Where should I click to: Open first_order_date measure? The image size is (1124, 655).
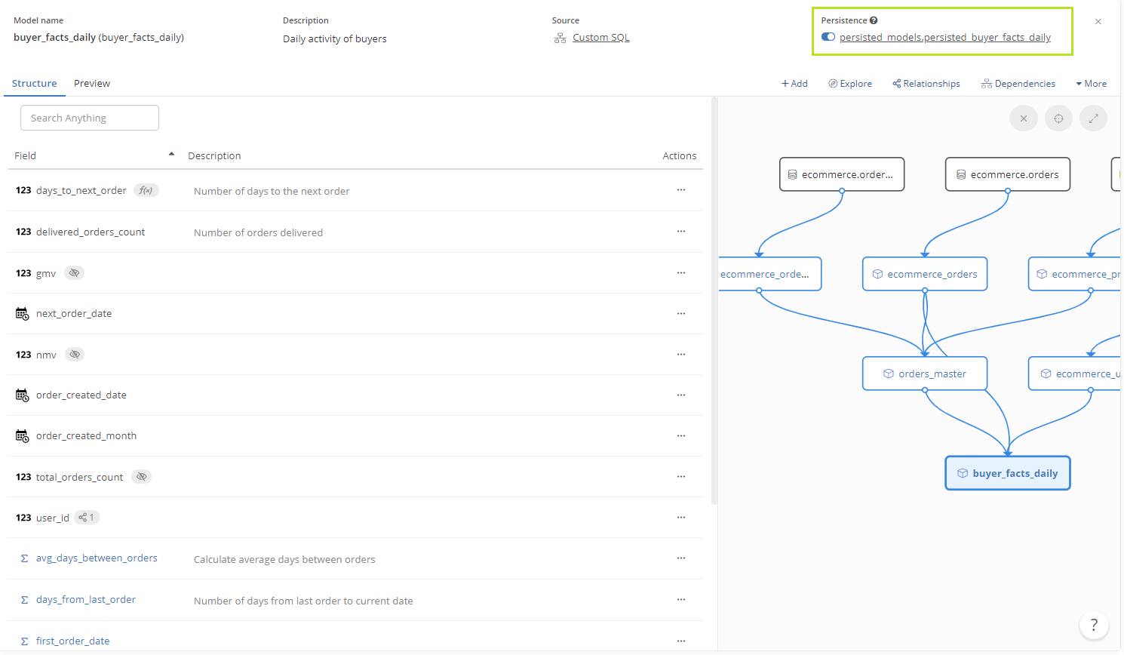(72, 641)
